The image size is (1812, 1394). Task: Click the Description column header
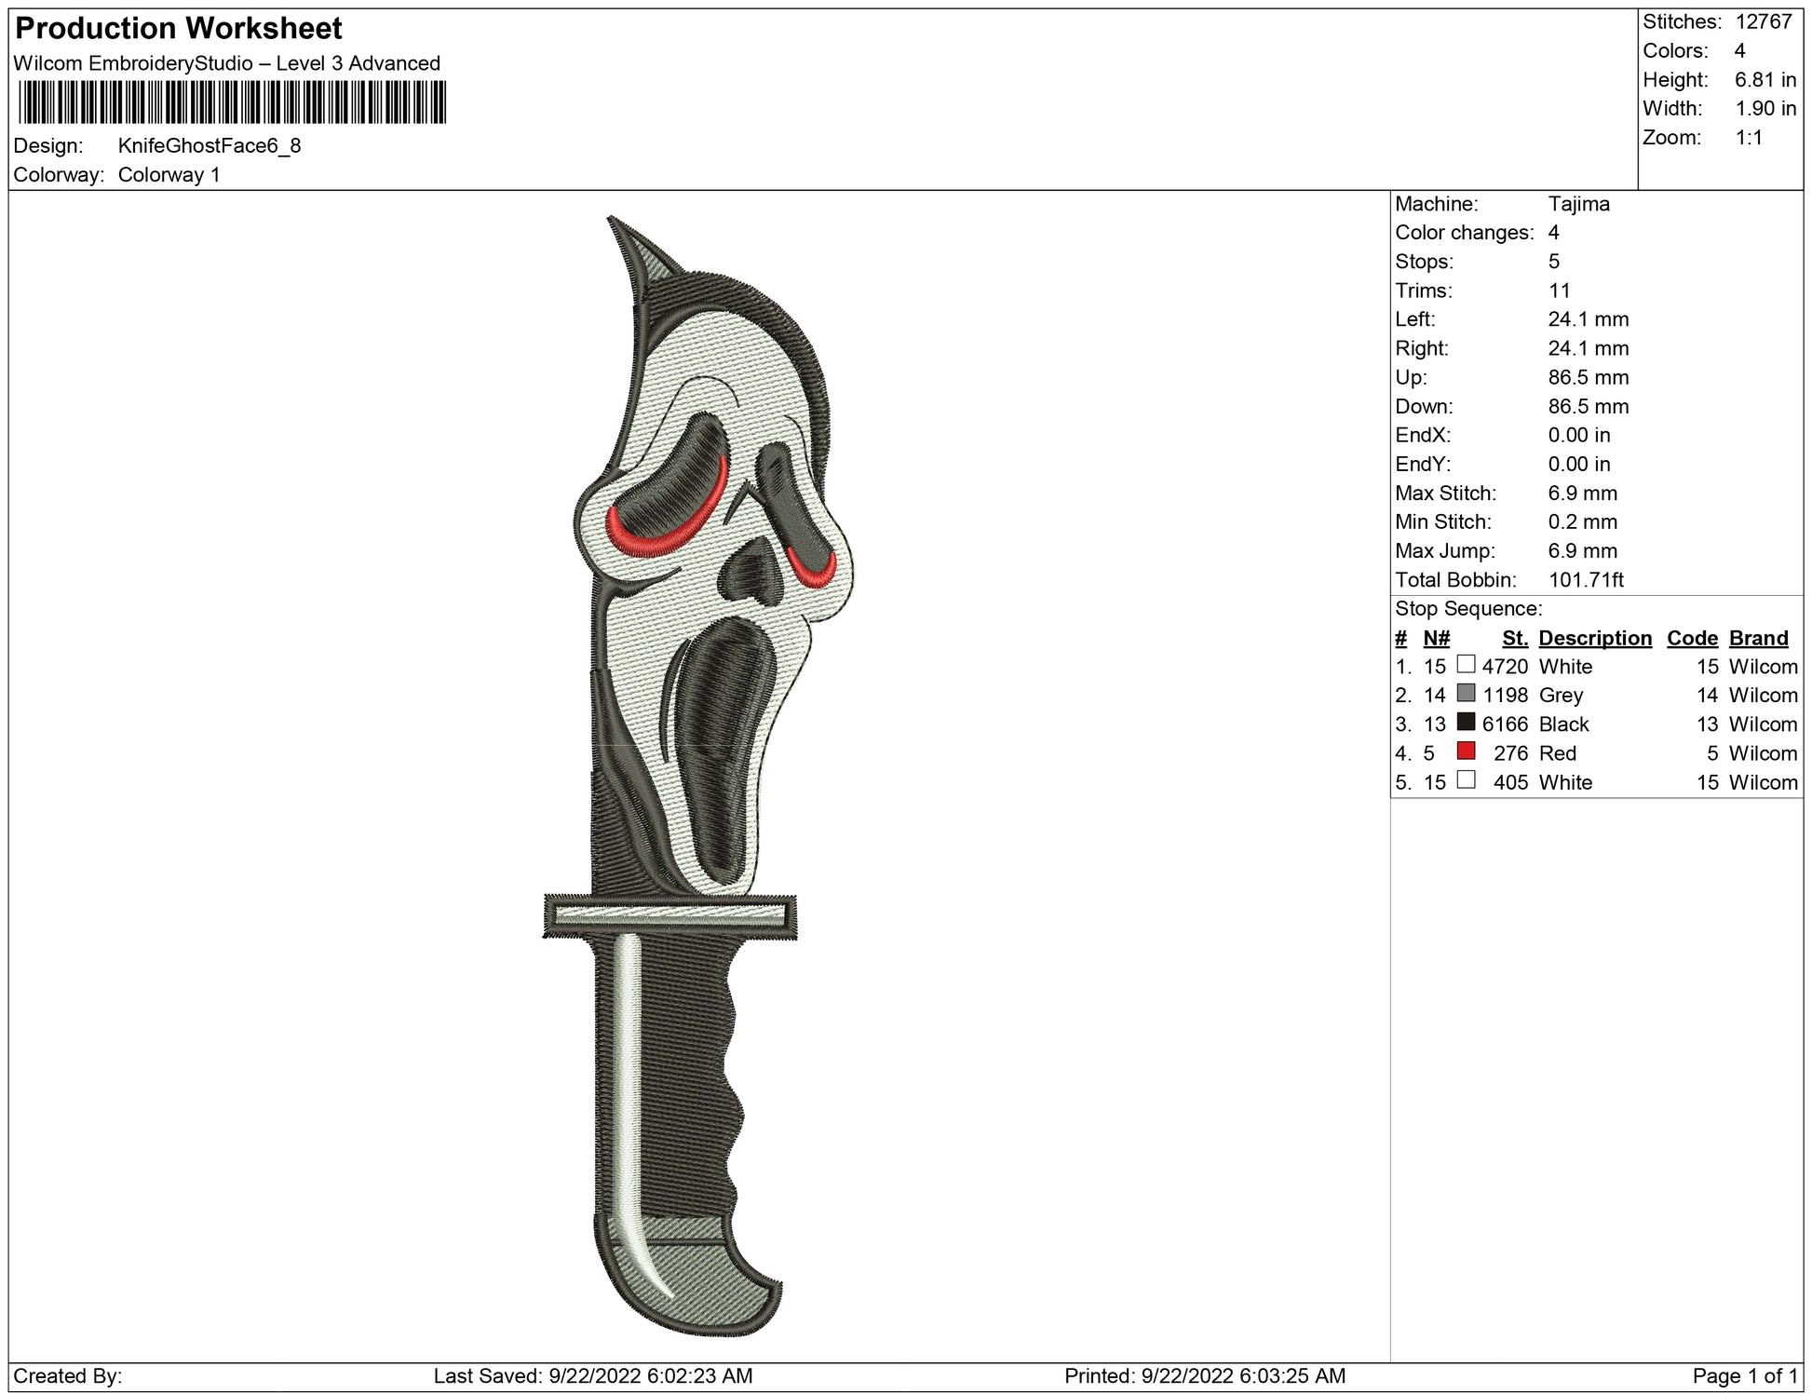[x=1594, y=638]
